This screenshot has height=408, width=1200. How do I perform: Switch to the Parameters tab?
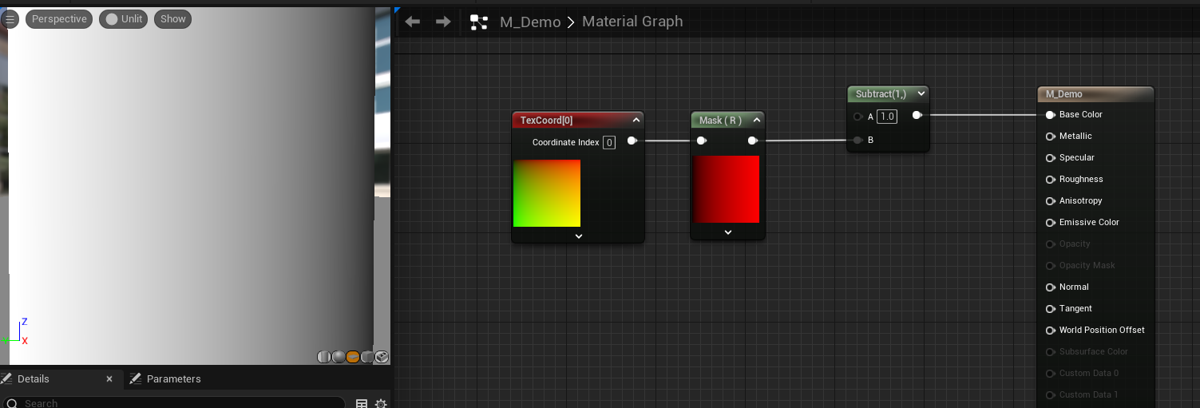click(173, 378)
